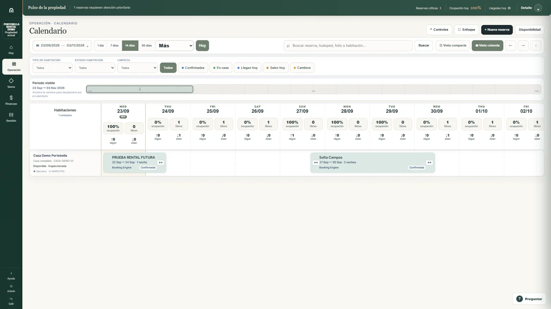
Task: Go to previous period with left arrow
Action: click(x=511, y=46)
